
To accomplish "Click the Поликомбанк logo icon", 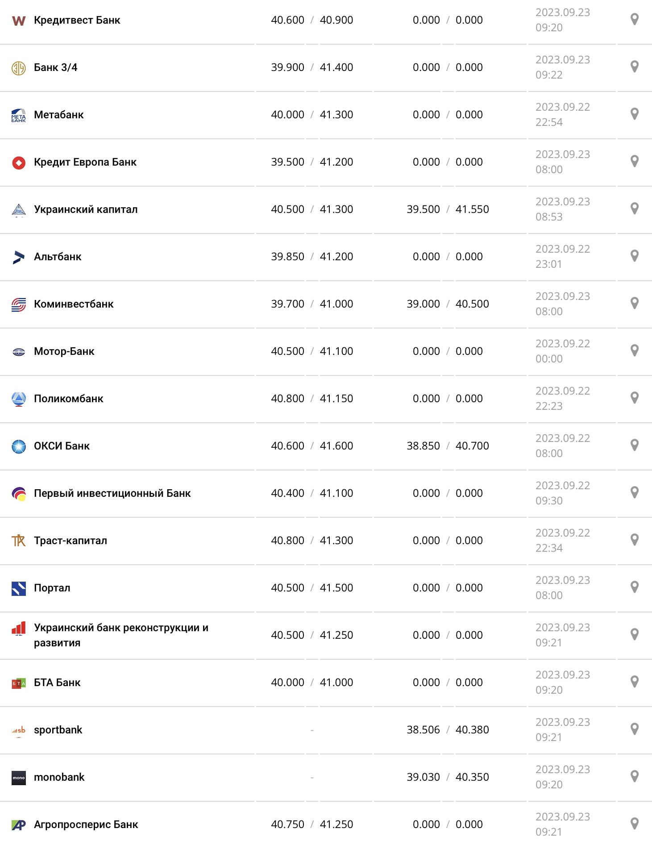I will click(18, 398).
